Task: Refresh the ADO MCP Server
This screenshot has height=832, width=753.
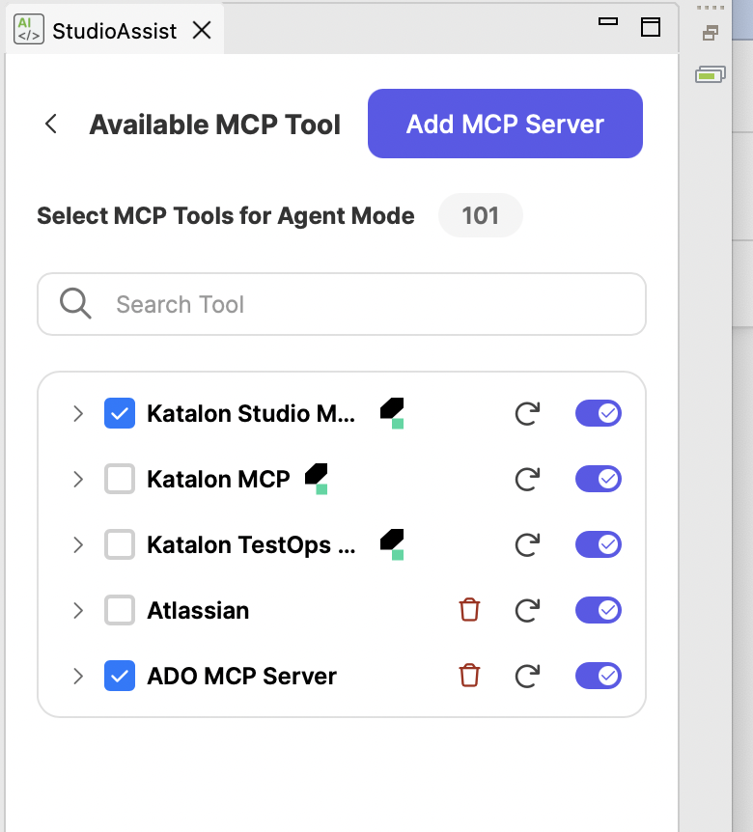Action: 527,676
